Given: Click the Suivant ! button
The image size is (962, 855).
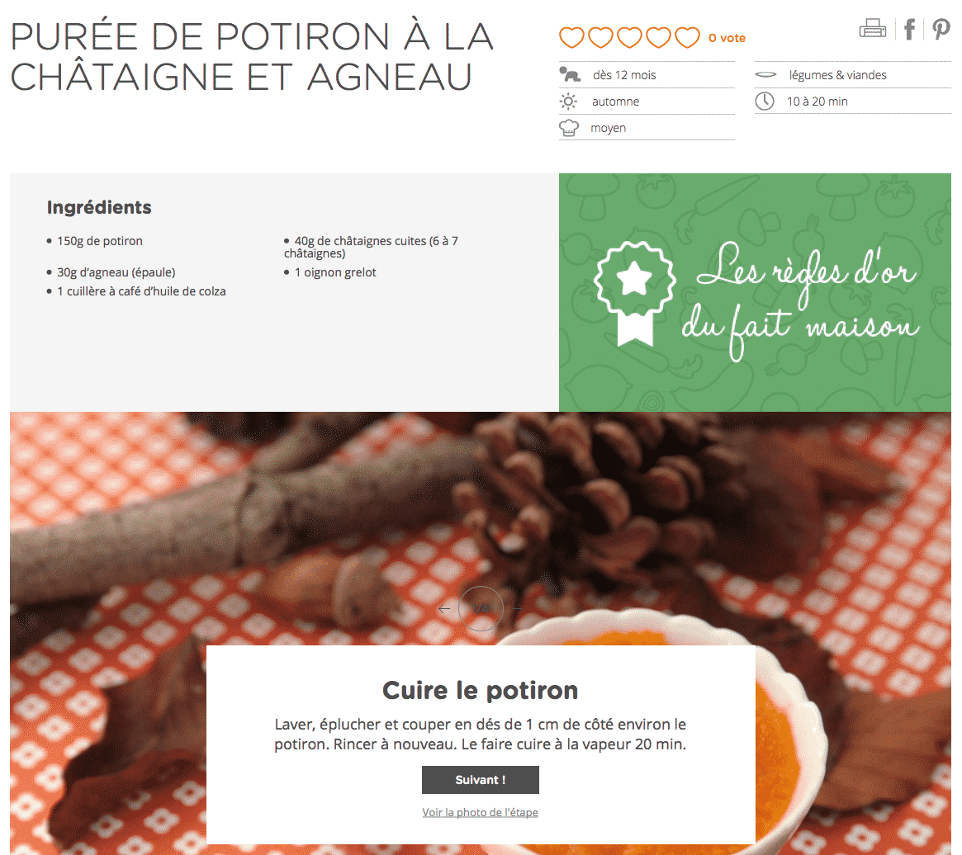Looking at the screenshot, I should pyautogui.click(x=481, y=780).
